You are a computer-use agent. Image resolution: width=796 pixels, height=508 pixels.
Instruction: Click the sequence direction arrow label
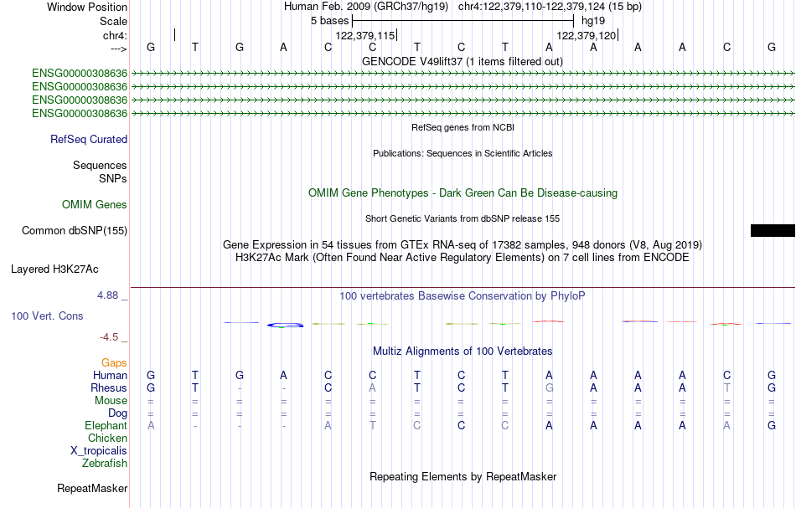(x=119, y=49)
